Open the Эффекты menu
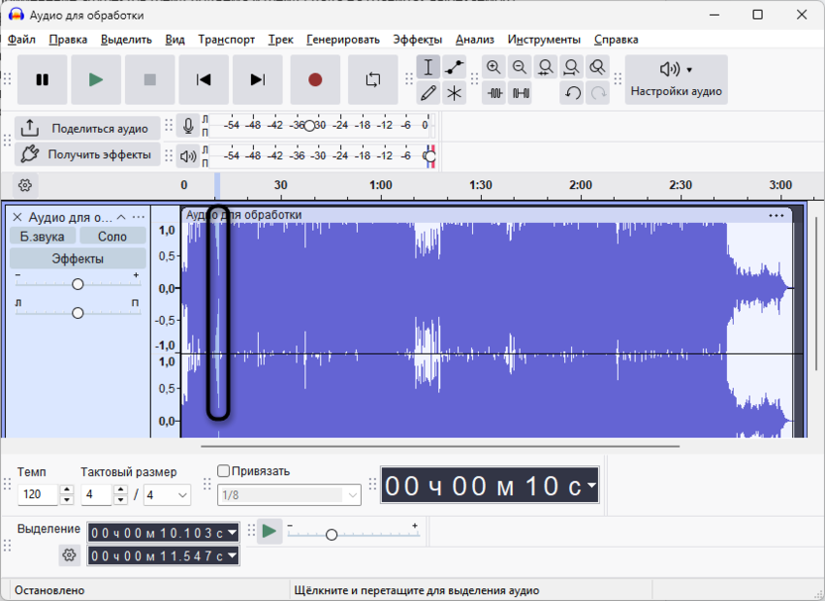Image resolution: width=825 pixels, height=601 pixels. click(x=417, y=40)
